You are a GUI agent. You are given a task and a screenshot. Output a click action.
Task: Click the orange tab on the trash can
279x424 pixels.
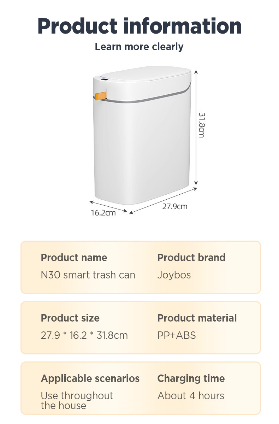(x=101, y=95)
